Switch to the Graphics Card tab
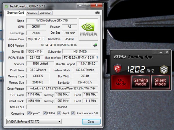Image resolution: width=174 pixels, height=130 pixels. point(15,13)
